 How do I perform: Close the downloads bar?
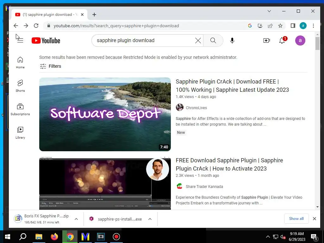[314, 219]
